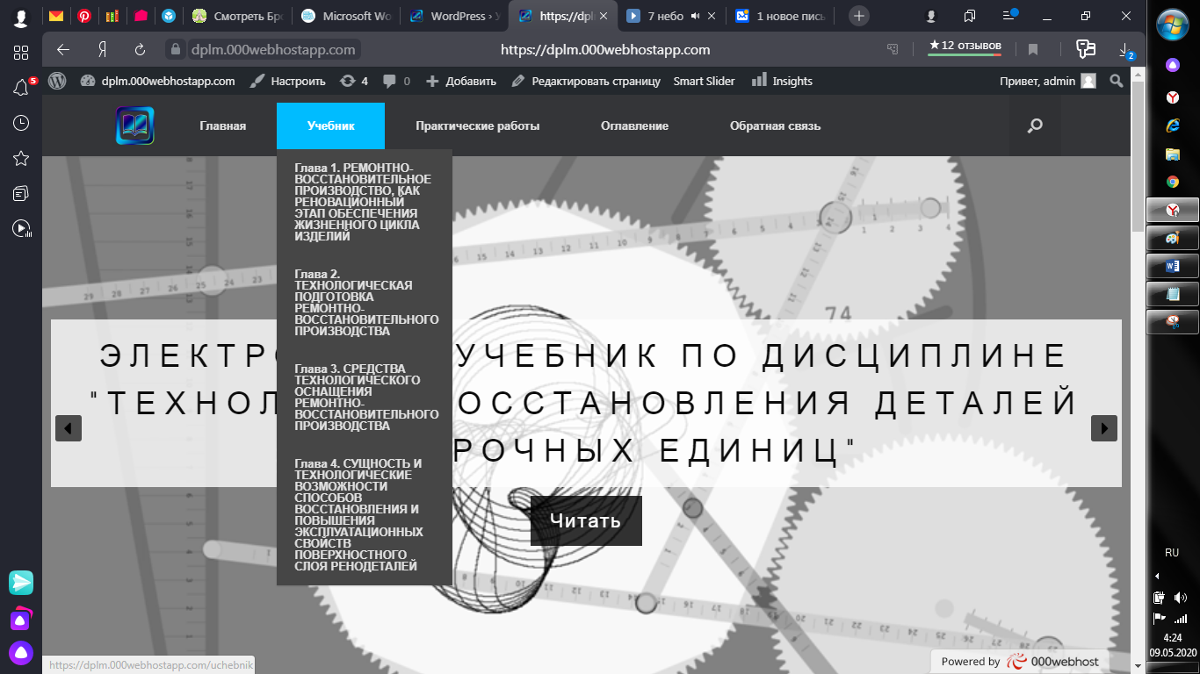Open the sidebar favorites star icon
This screenshot has height=674, width=1200.
point(21,158)
